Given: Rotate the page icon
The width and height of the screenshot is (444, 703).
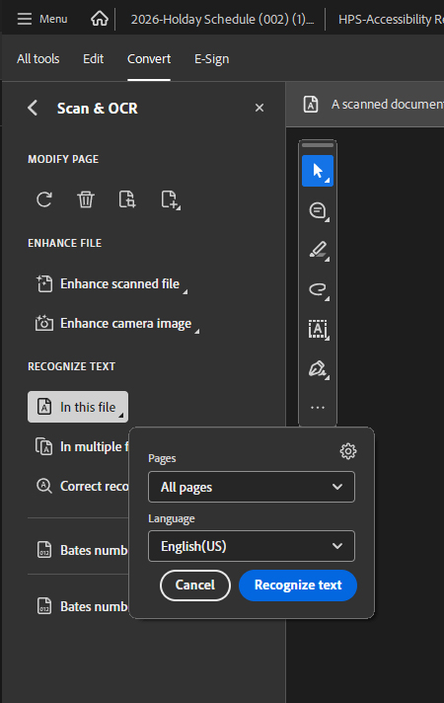Looking at the screenshot, I should [44, 199].
